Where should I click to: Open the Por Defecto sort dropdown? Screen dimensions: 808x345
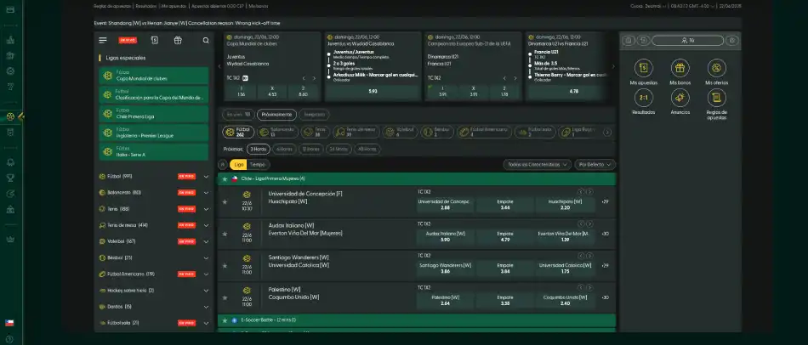click(595, 164)
